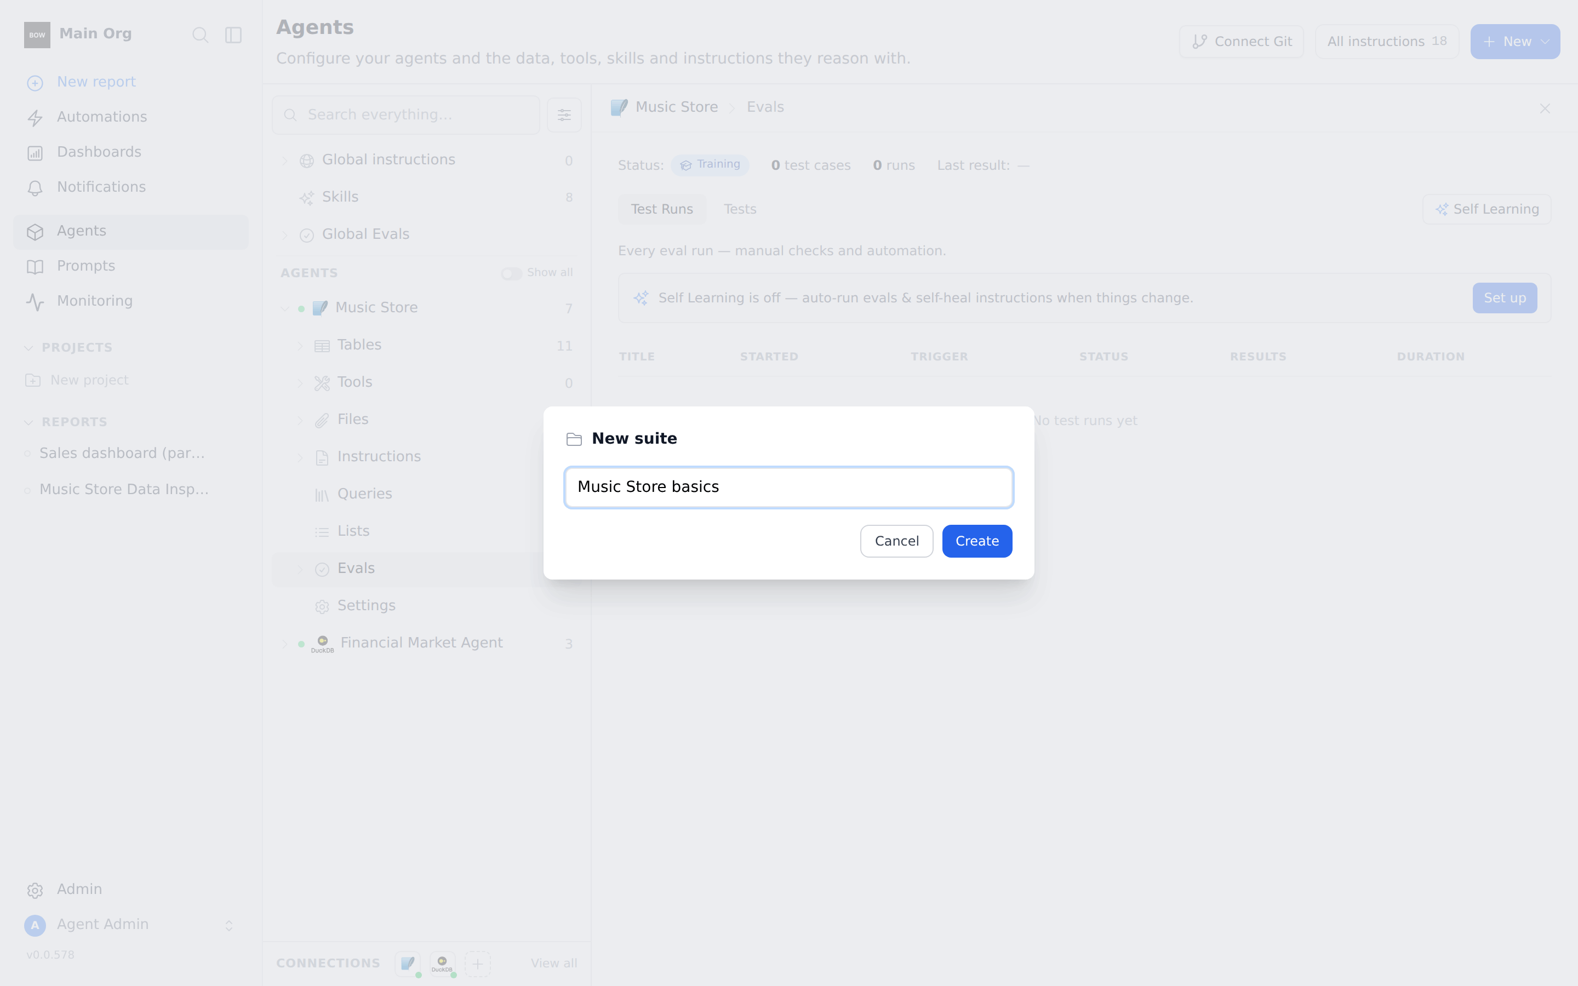Expand the Tables node
The image size is (1578, 986).
tap(300, 346)
